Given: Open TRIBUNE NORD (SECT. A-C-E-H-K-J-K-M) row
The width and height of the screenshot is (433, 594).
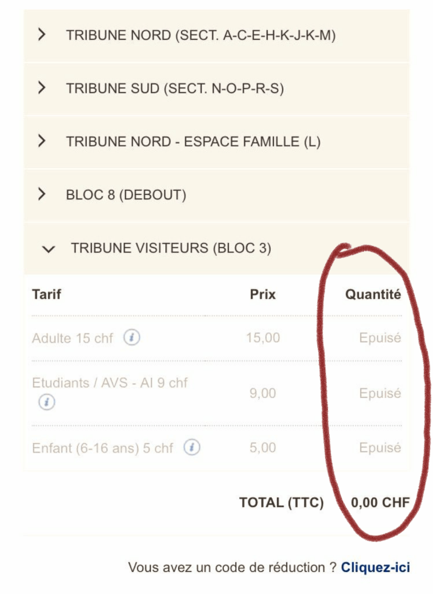Looking at the screenshot, I should (x=201, y=35).
